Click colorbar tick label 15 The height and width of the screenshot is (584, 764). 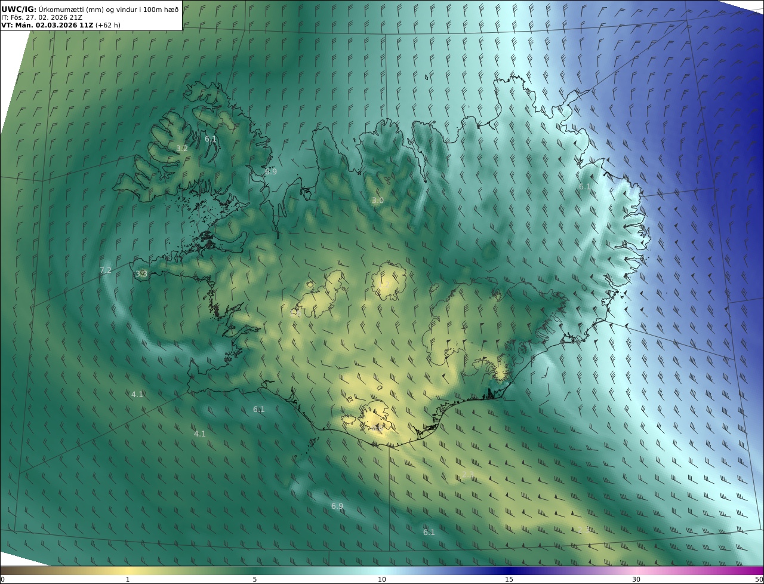[509, 579]
